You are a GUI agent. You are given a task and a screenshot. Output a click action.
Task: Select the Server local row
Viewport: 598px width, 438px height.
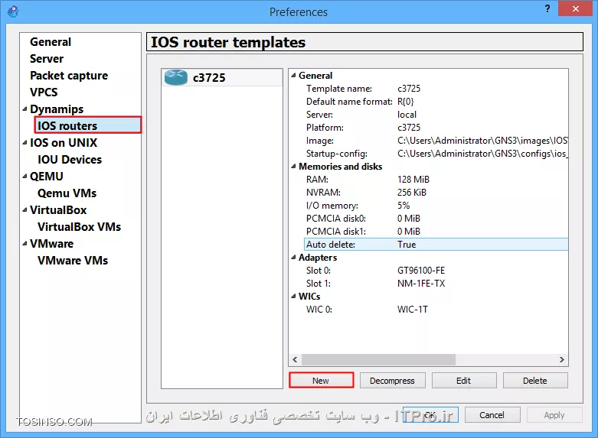click(436, 114)
